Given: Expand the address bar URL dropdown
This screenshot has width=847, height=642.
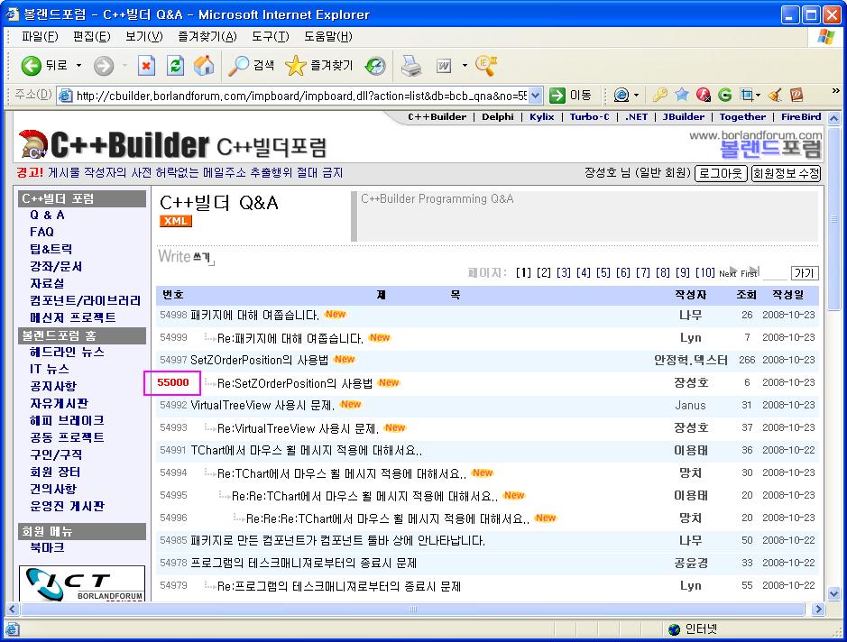Looking at the screenshot, I should pos(535,96).
